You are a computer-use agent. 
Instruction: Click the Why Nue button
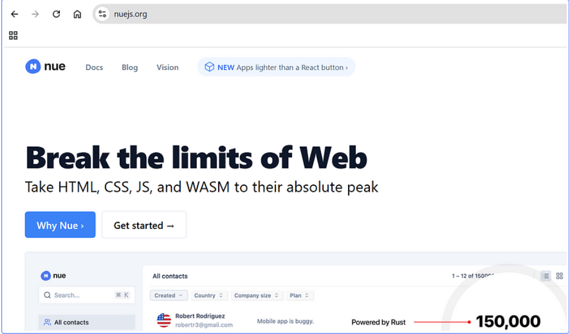(x=60, y=225)
